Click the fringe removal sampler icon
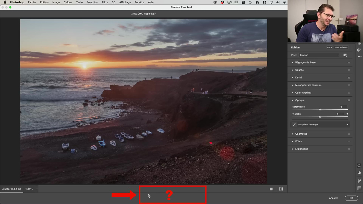This screenshot has width=363, height=204. click(x=294, y=124)
